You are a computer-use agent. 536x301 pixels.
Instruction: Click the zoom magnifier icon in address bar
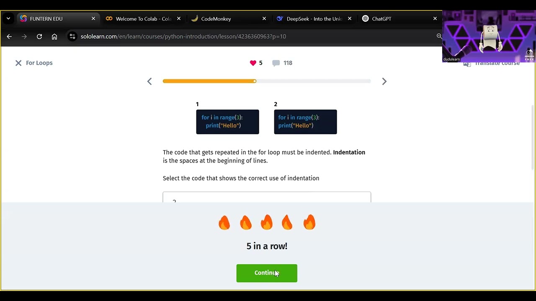pyautogui.click(x=439, y=36)
